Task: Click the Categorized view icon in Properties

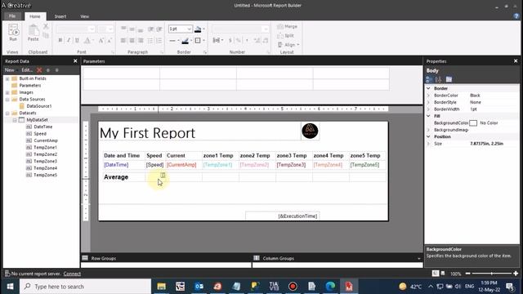Action: click(x=429, y=79)
